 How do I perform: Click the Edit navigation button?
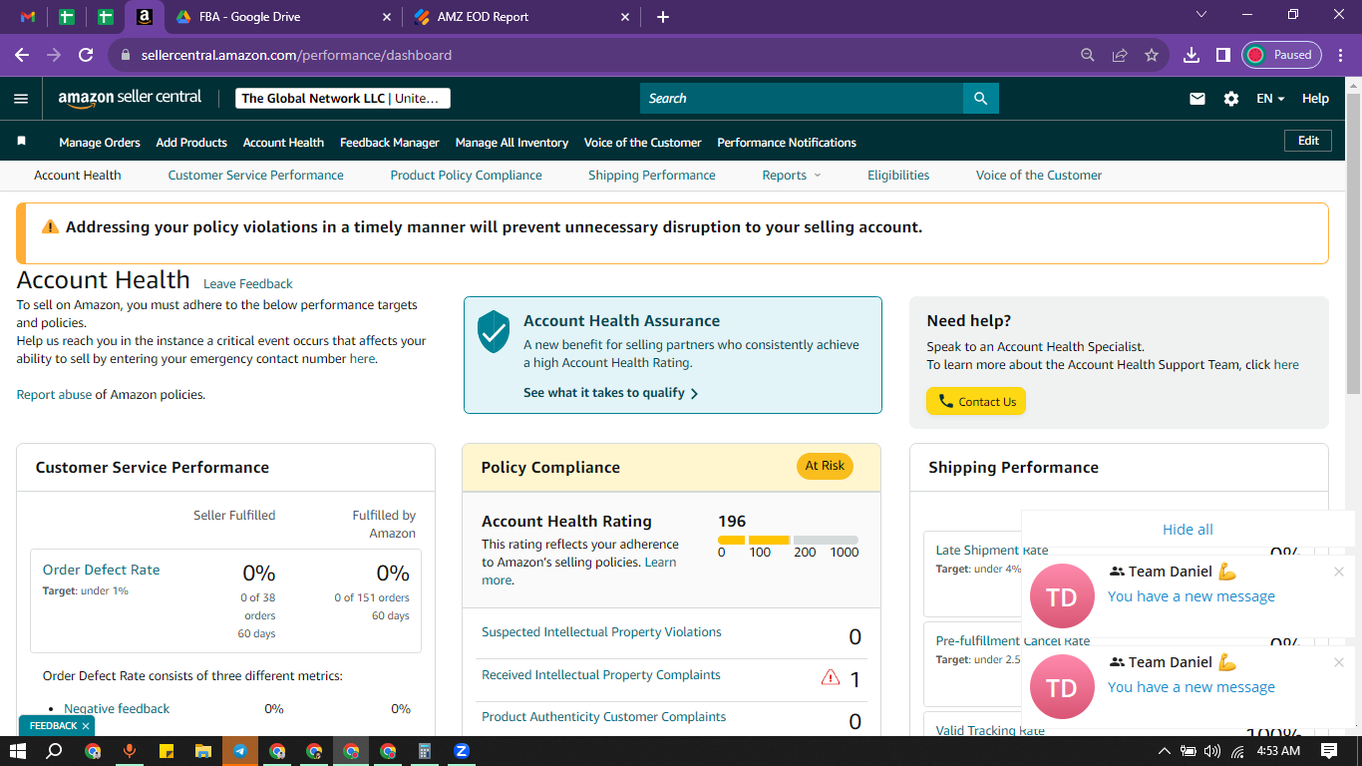coord(1308,141)
